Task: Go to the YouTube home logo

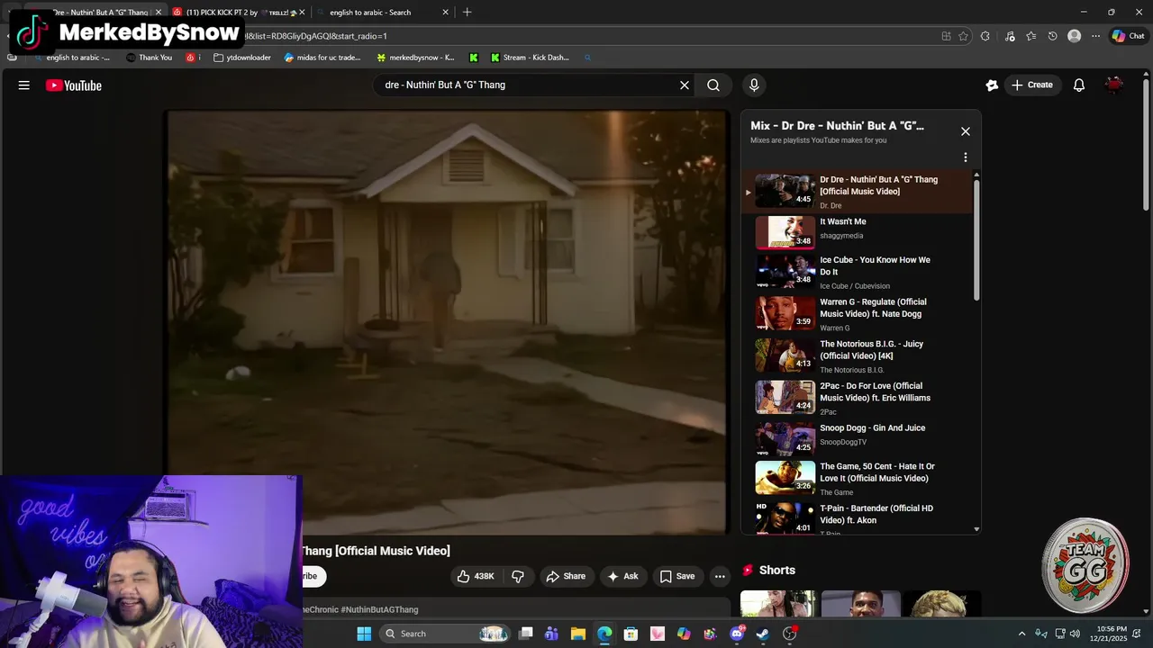Action: [74, 85]
